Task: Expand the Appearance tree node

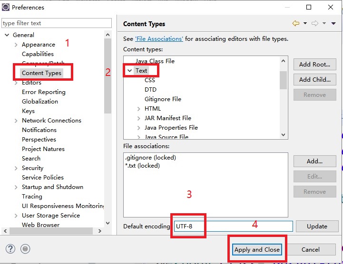Action: click(16, 45)
